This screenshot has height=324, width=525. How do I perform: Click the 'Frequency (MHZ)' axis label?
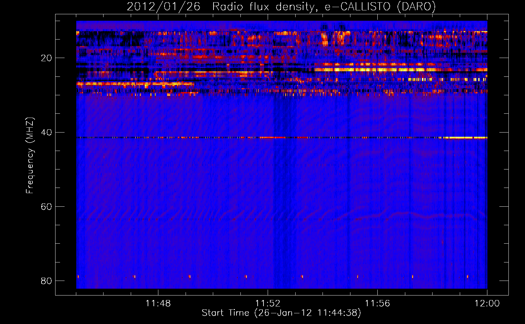[x=30, y=156]
